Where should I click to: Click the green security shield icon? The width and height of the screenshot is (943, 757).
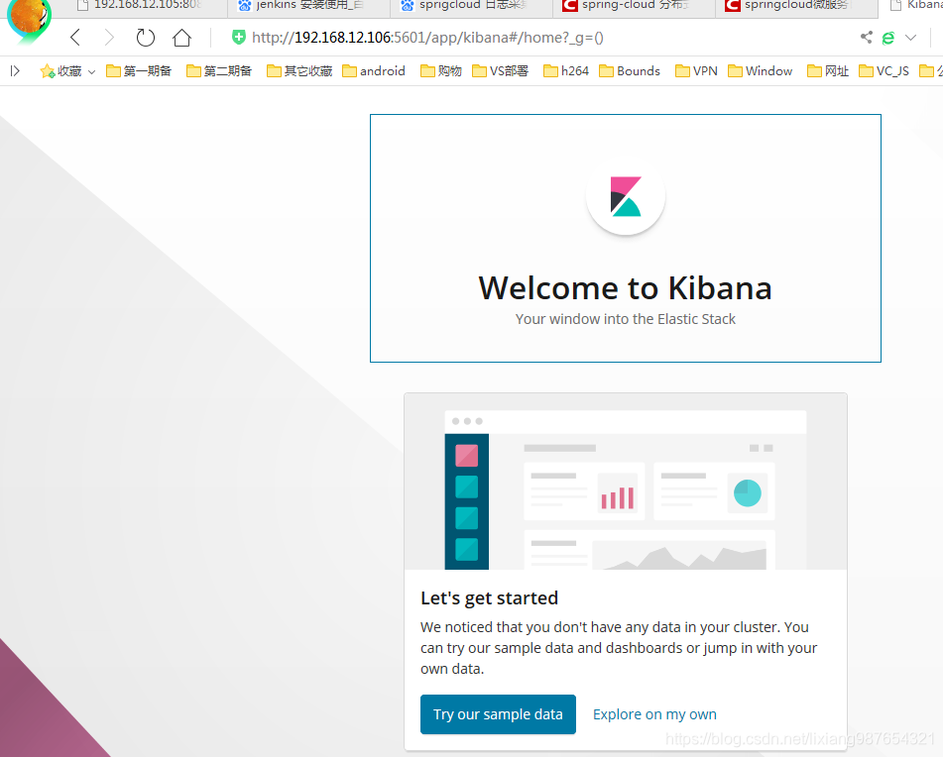(239, 38)
